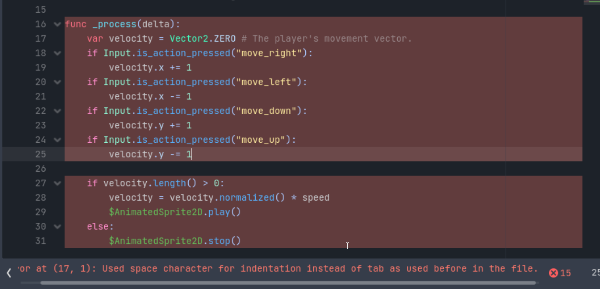Click the indentation error message in status bar
This screenshot has width=600, height=289.
pyautogui.click(x=278, y=268)
